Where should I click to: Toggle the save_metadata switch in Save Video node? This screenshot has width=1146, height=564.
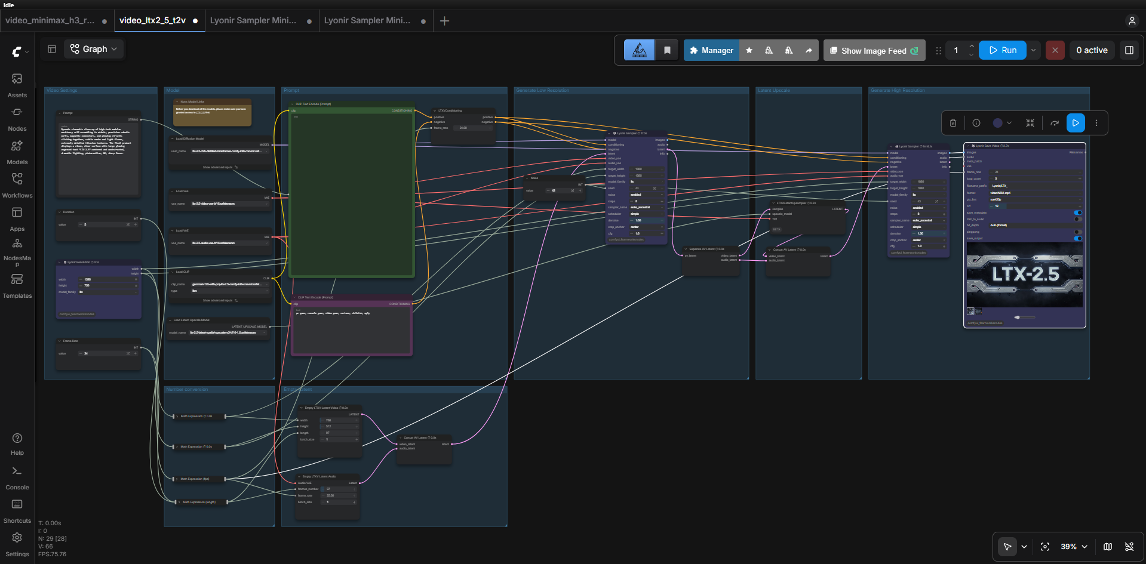coord(1078,212)
